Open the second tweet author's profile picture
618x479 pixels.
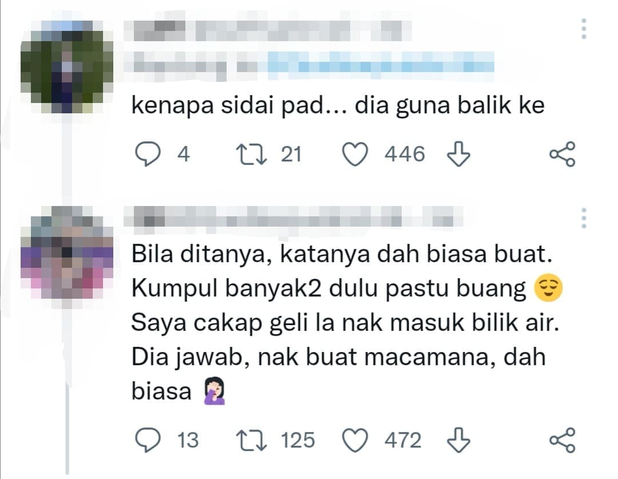(x=67, y=252)
